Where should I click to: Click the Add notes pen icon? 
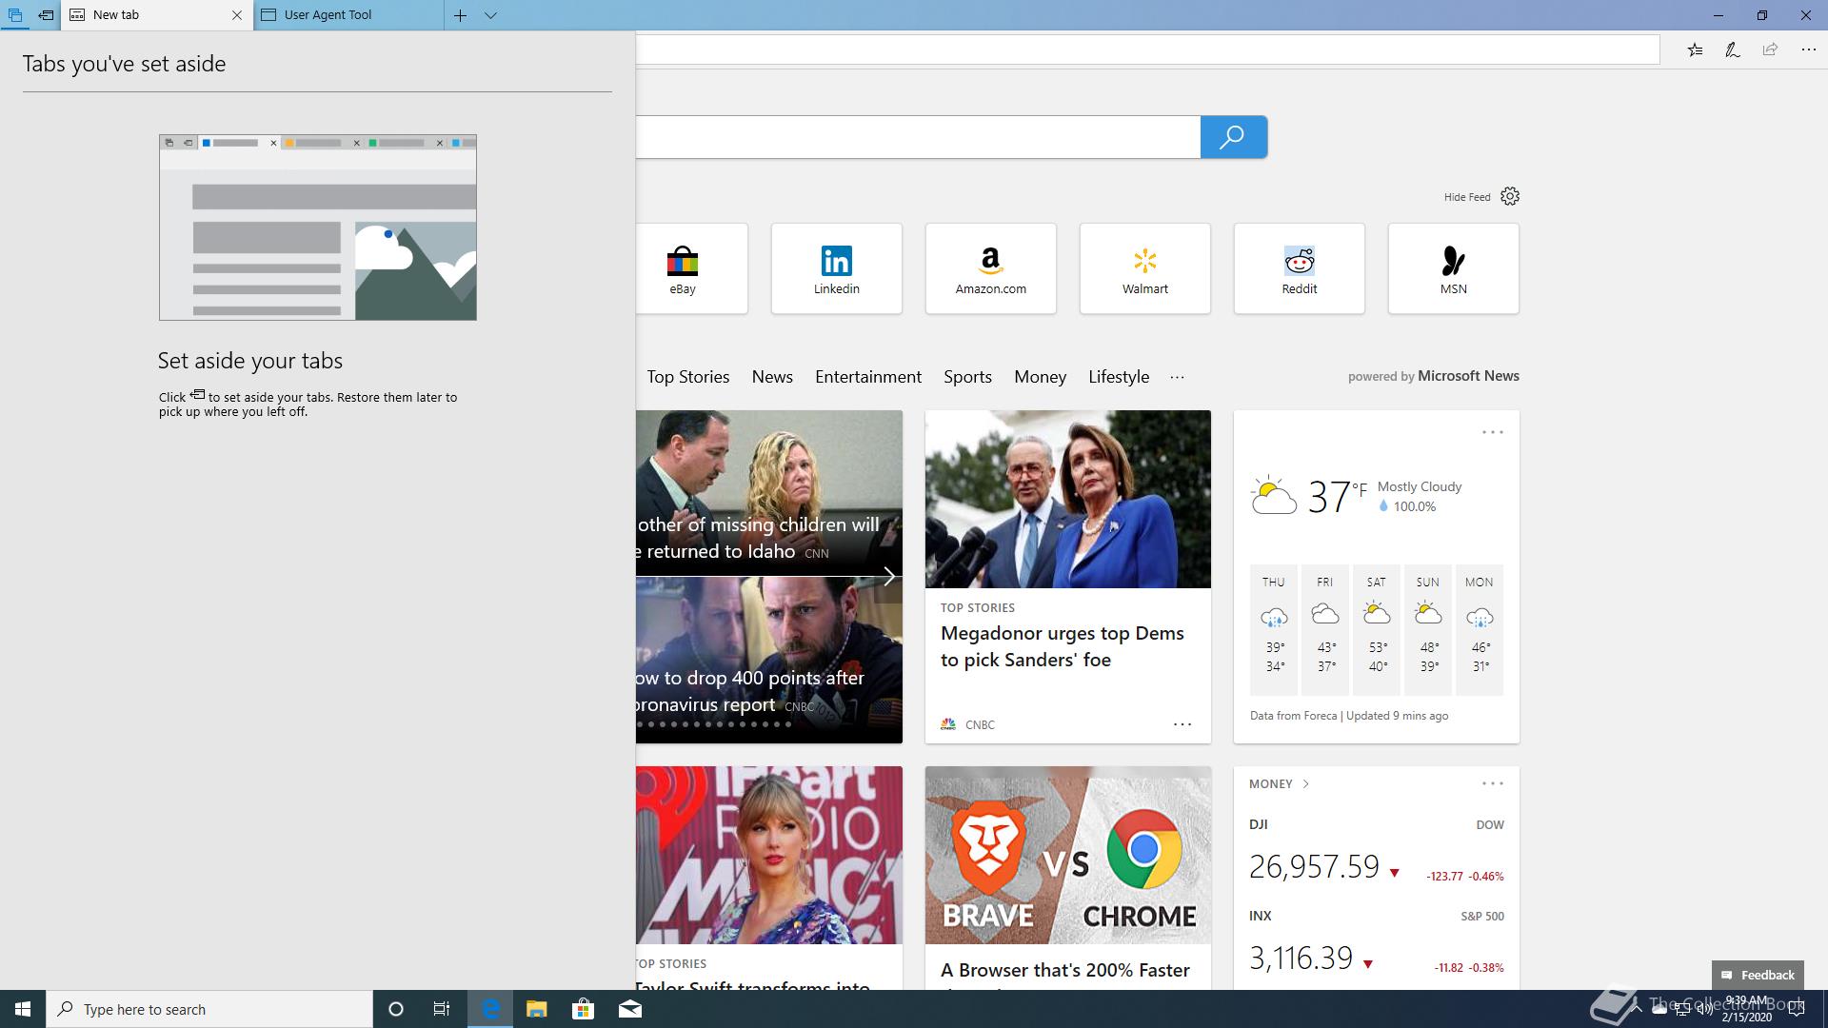(1733, 49)
